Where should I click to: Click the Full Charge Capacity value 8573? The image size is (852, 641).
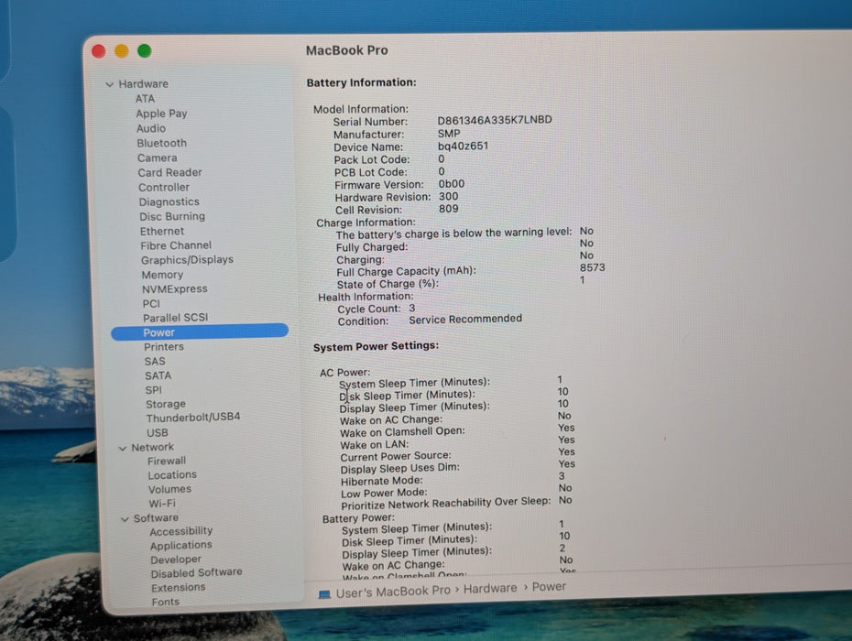click(592, 267)
